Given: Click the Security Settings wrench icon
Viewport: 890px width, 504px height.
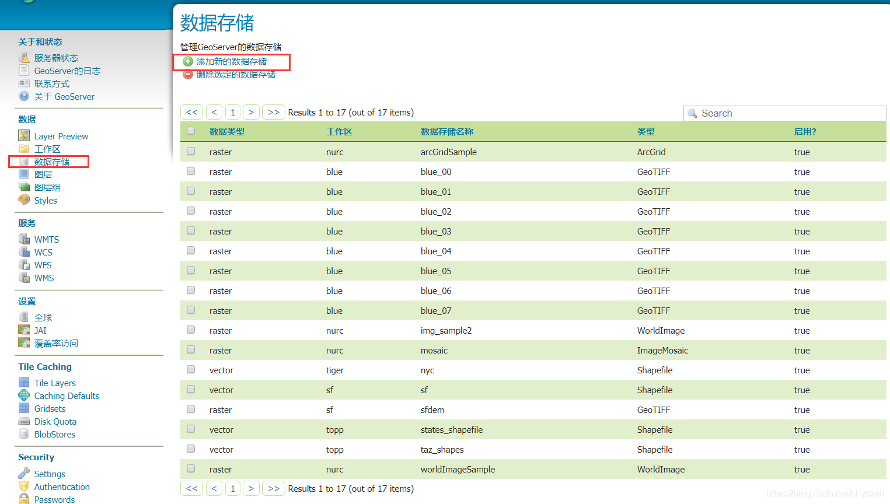Looking at the screenshot, I should [24, 474].
